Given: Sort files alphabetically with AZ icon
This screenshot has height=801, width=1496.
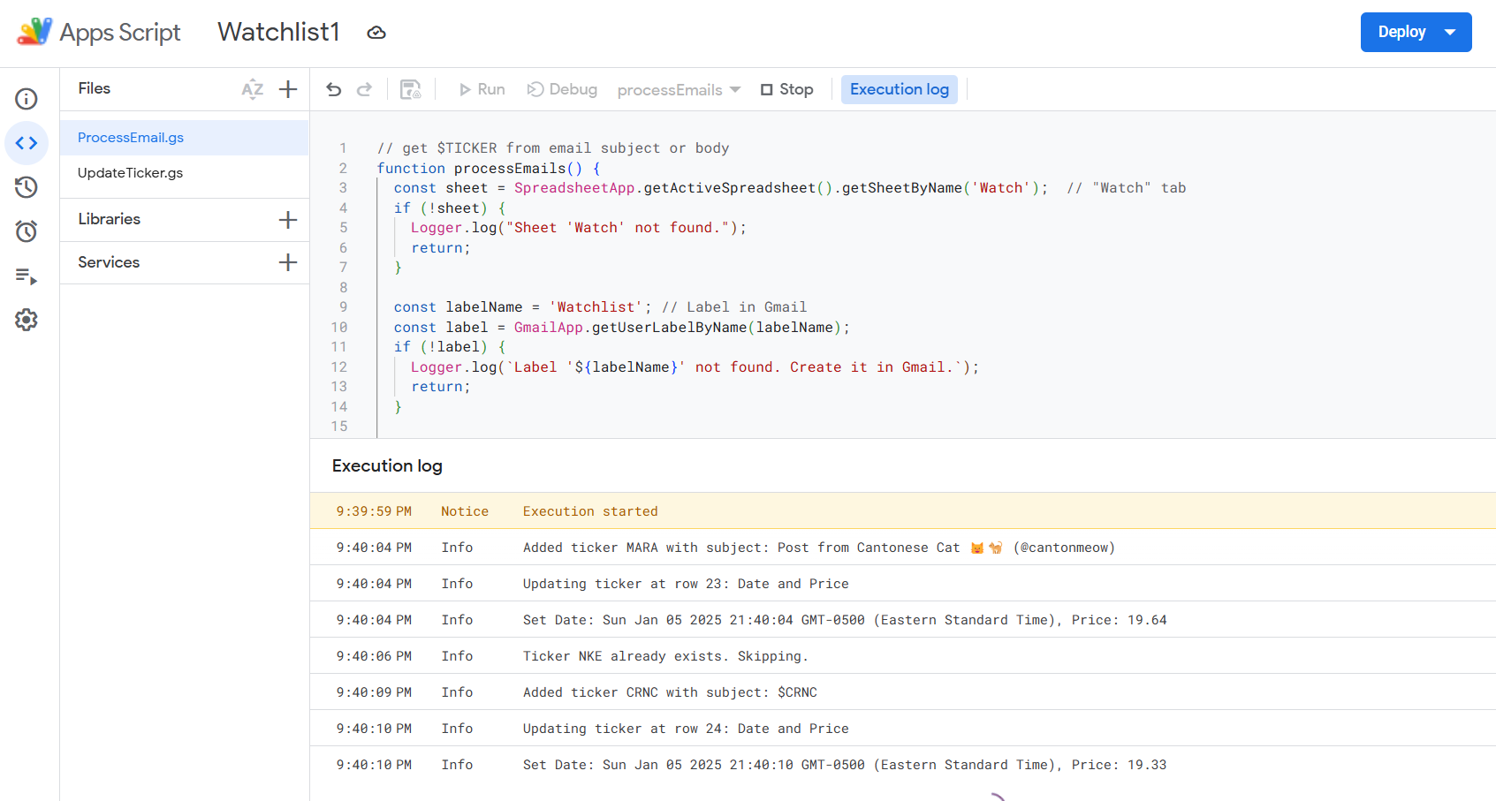Looking at the screenshot, I should pyautogui.click(x=253, y=89).
